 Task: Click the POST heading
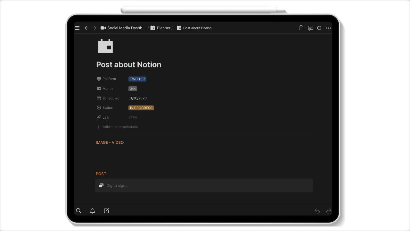pyautogui.click(x=101, y=174)
